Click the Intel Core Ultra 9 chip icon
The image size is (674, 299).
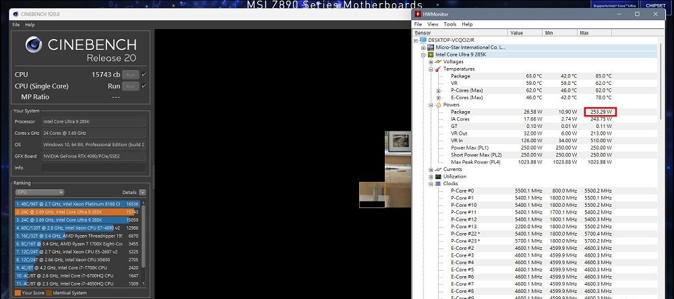coord(431,55)
